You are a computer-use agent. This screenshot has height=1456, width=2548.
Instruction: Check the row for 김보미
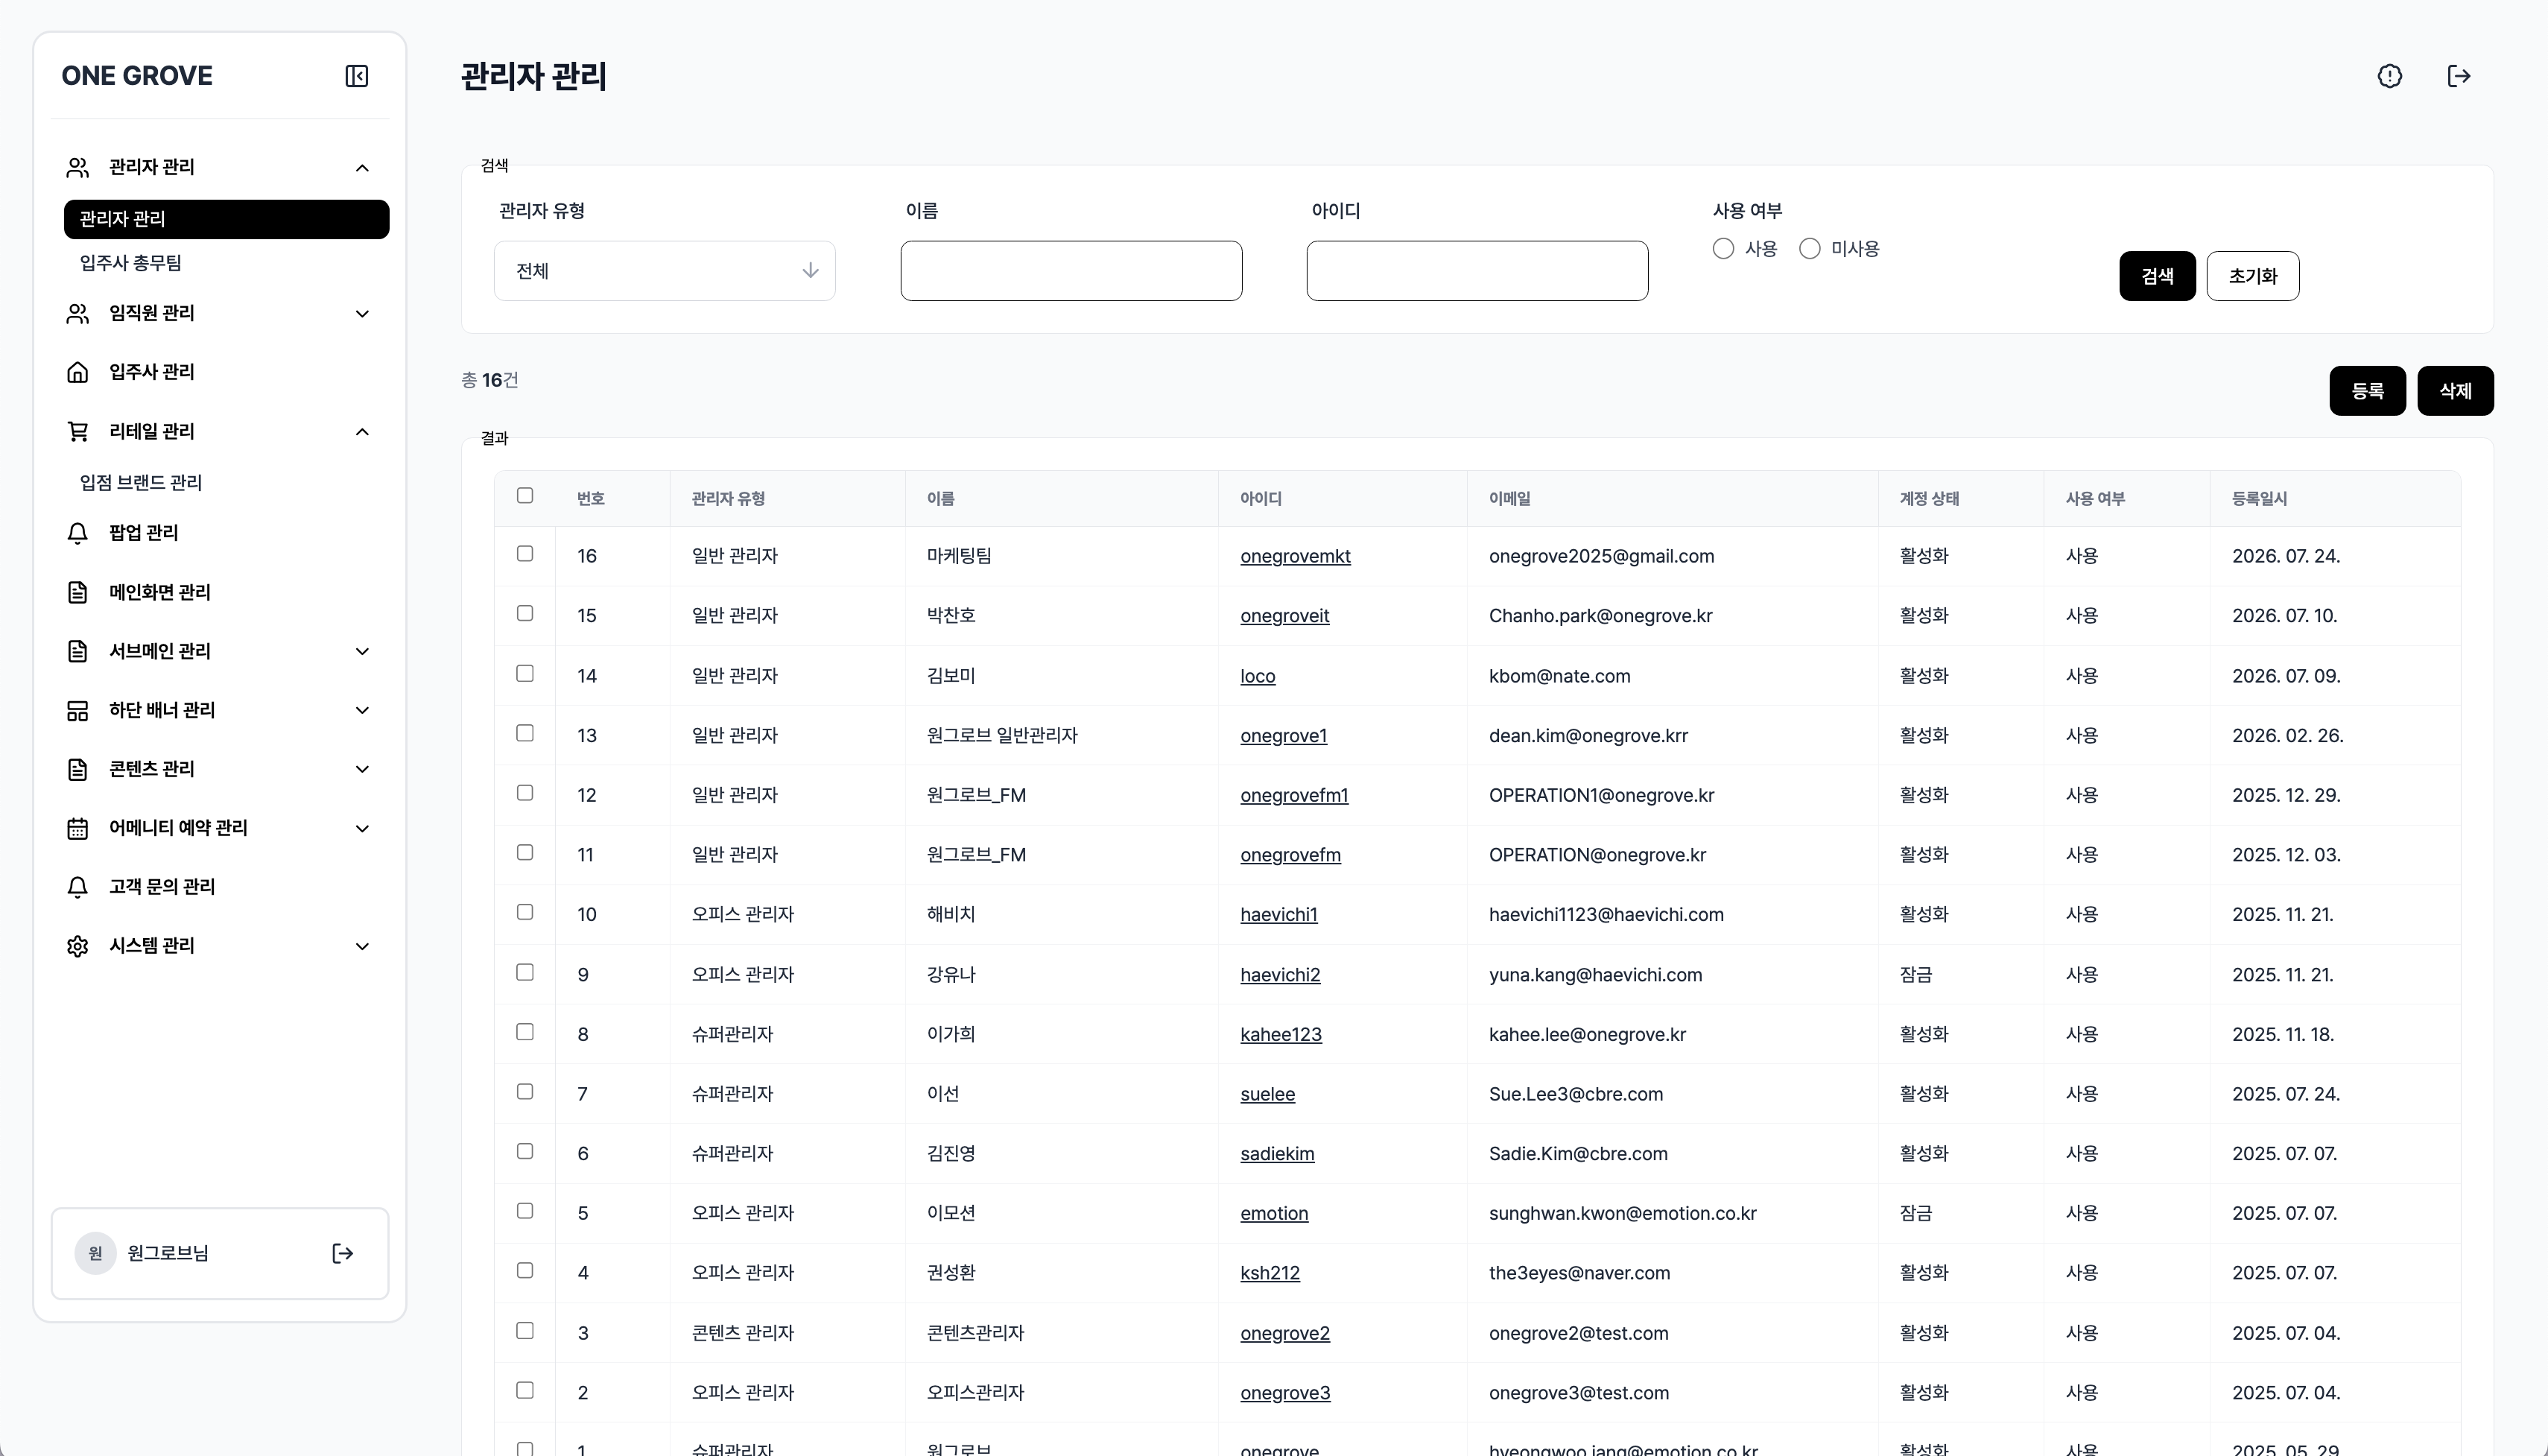click(525, 674)
